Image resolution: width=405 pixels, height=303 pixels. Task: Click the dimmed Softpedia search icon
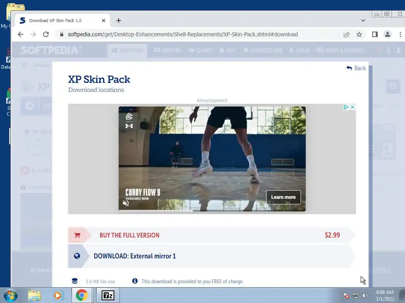coord(393,86)
